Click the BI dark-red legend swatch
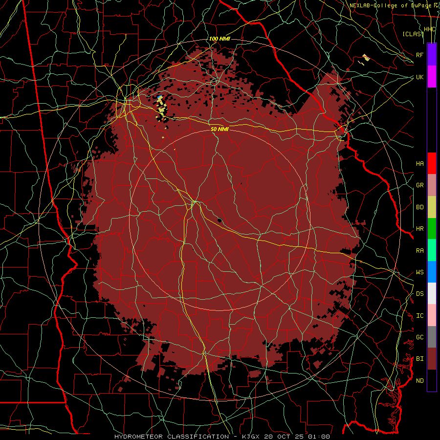The height and width of the screenshot is (440, 440). 432,359
